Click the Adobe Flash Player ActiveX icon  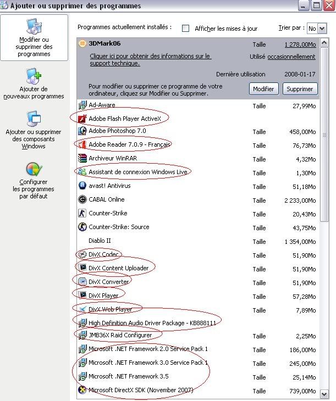[x=82, y=118]
